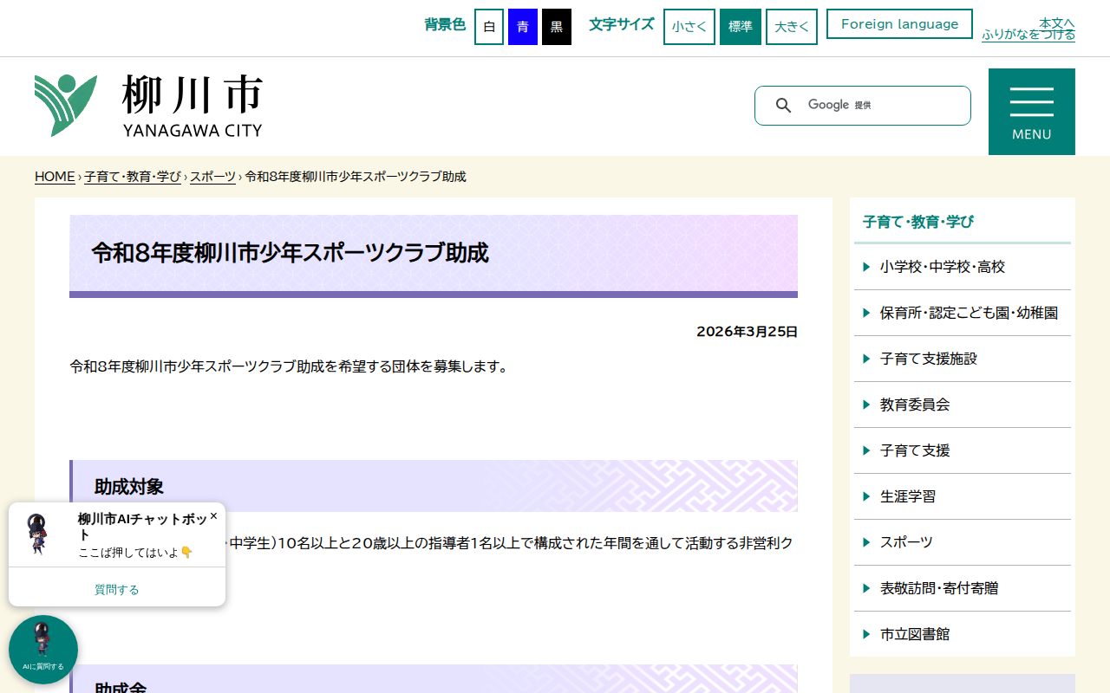Expand the 保育所・認定こども園・幼稚園 category
Image resolution: width=1110 pixels, height=693 pixels.
click(x=969, y=313)
